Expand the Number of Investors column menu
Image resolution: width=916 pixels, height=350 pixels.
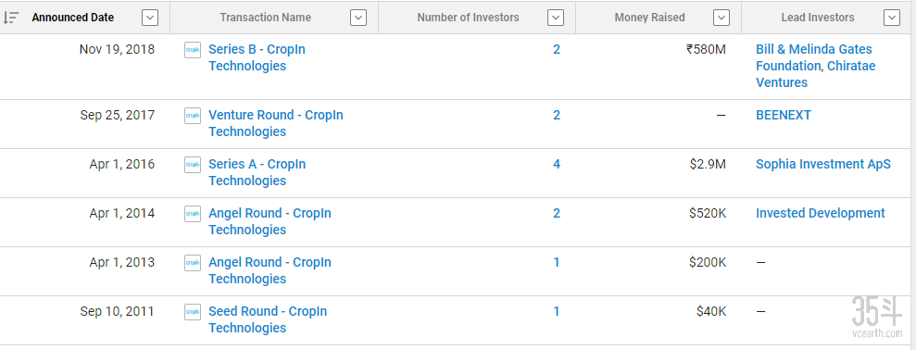point(556,19)
